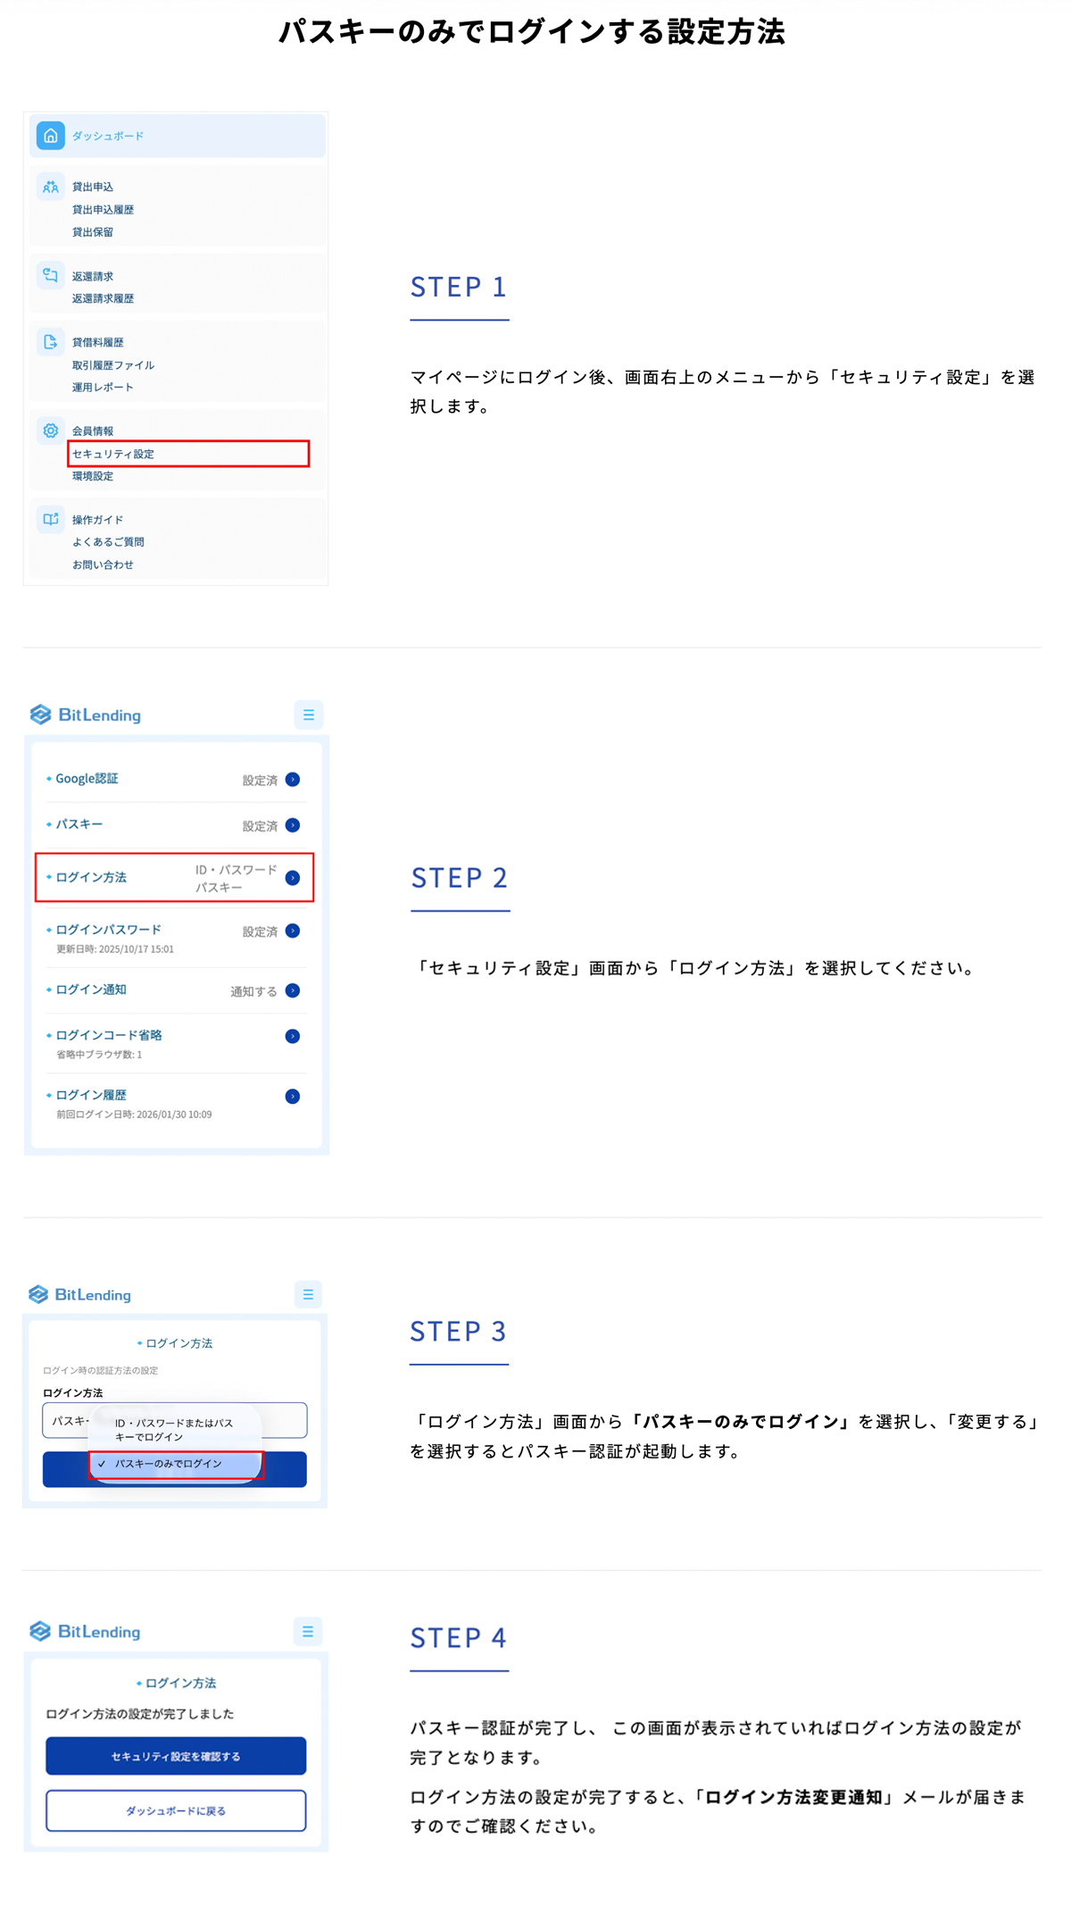Open hamburger menu in Step 4 screen
This screenshot has height=1905, width=1071.
[x=308, y=1631]
